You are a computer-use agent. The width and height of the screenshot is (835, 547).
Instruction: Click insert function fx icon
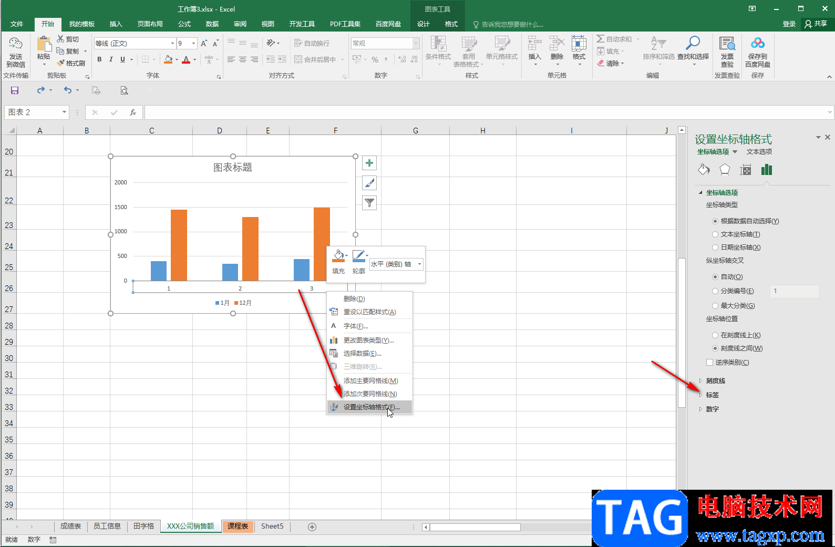tap(133, 112)
